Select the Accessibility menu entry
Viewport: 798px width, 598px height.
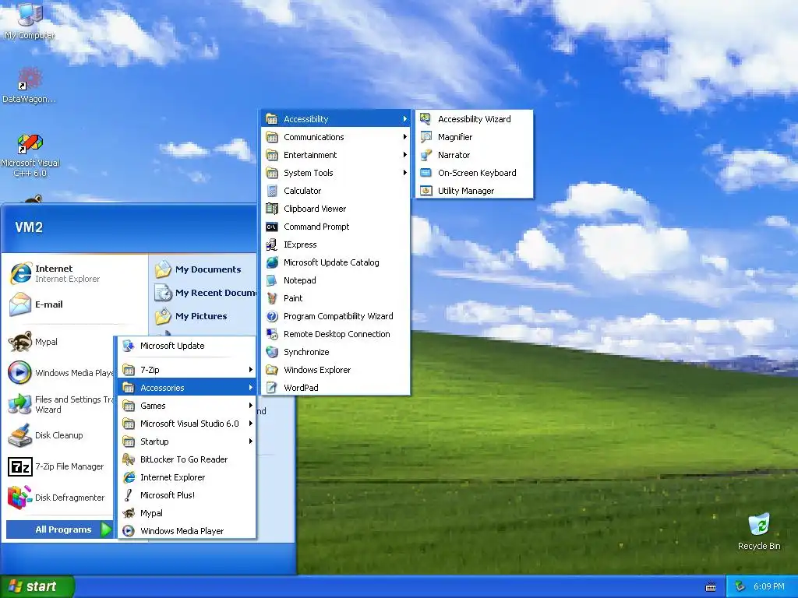[x=336, y=119]
